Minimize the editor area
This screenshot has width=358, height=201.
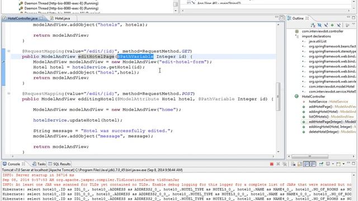[276, 17]
